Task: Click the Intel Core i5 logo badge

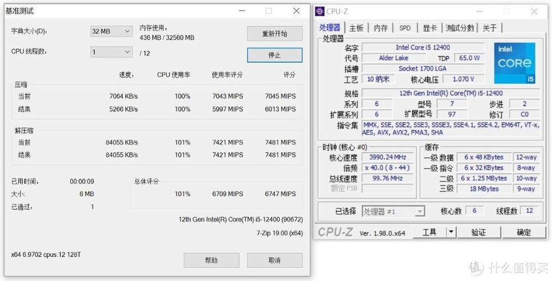Action: 515,64
